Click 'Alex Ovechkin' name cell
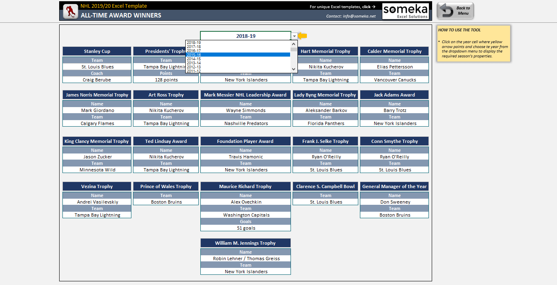This screenshot has height=285, width=557. click(x=246, y=202)
